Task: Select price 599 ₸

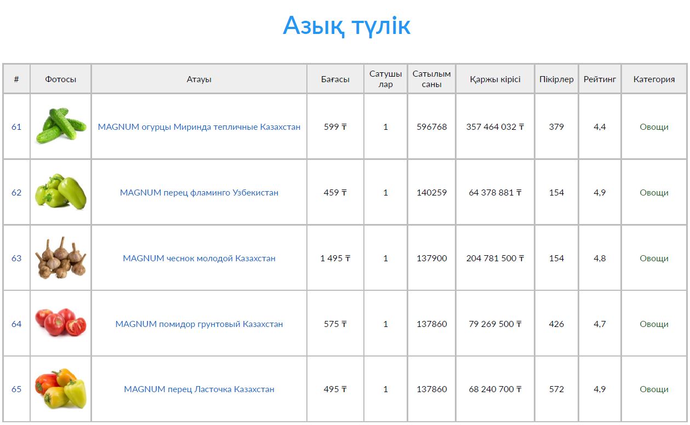Action: [x=335, y=127]
